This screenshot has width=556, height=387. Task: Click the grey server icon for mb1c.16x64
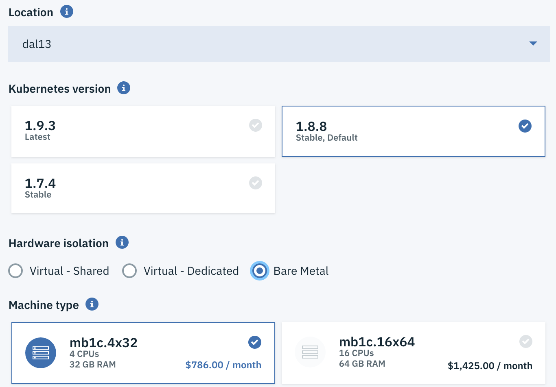(310, 352)
